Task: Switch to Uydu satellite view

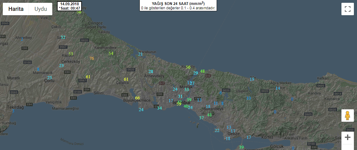Action: [x=40, y=9]
